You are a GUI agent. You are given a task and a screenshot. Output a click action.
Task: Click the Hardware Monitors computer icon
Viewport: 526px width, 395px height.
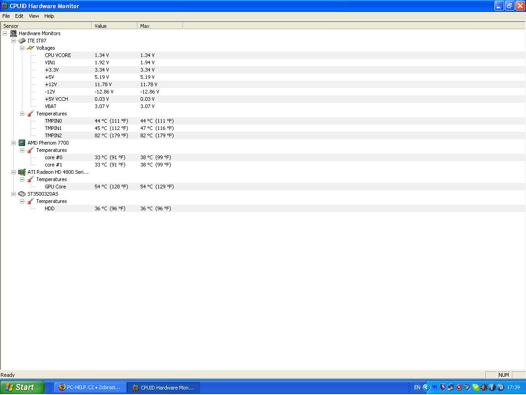13,33
